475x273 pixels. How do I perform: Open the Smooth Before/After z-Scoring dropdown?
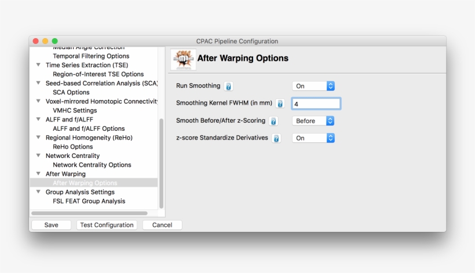click(313, 121)
